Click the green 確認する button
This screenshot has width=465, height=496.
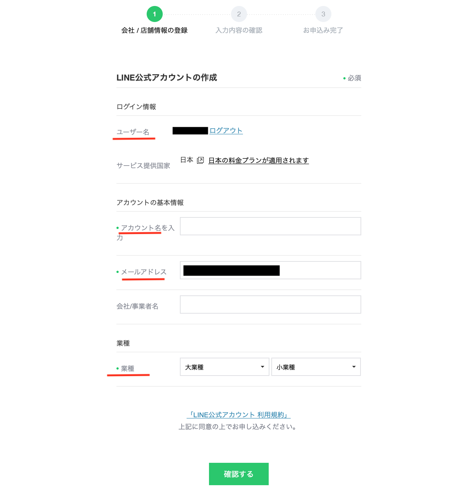239,474
